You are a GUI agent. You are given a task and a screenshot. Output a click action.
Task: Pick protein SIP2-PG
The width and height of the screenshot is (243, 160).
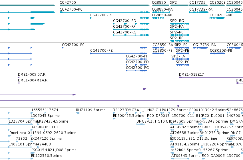point(182,65)
